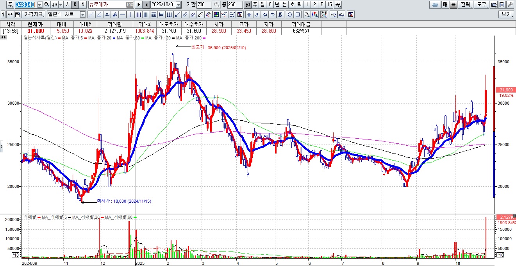Select the trend line drawing tool
This screenshot has height=266, width=516.
(91, 14)
